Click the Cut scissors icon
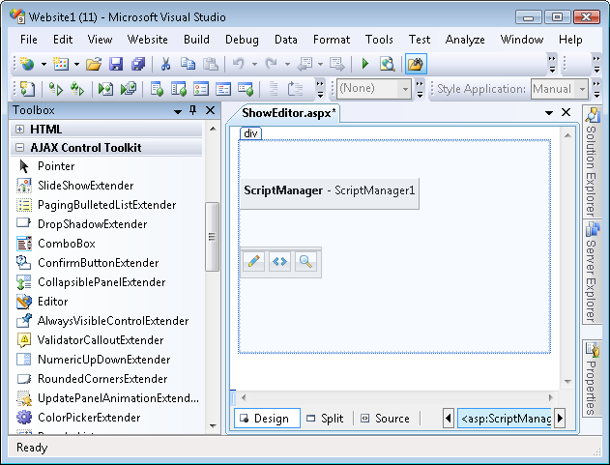 [x=165, y=64]
